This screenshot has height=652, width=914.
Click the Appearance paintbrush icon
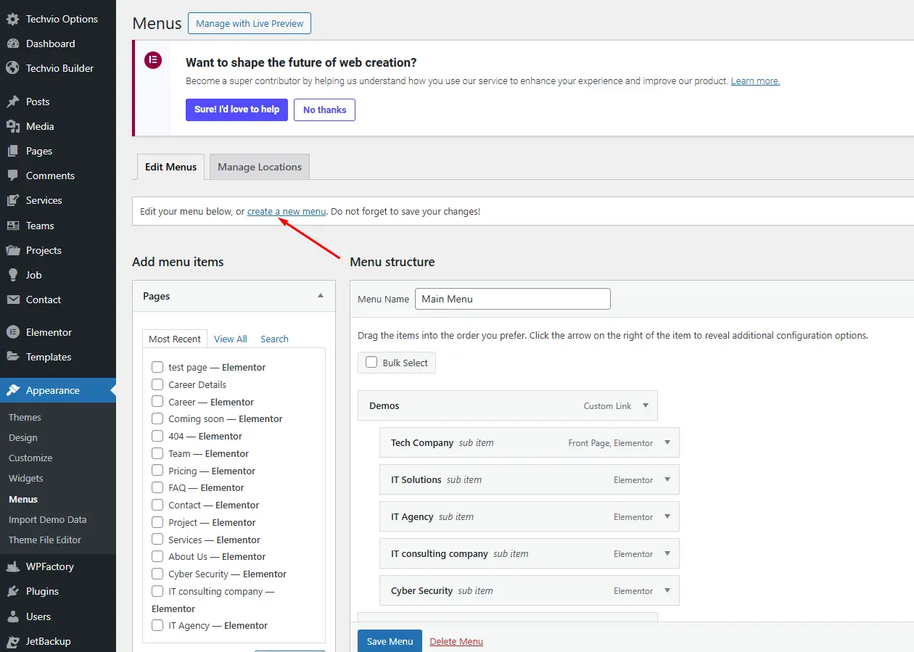(x=12, y=390)
